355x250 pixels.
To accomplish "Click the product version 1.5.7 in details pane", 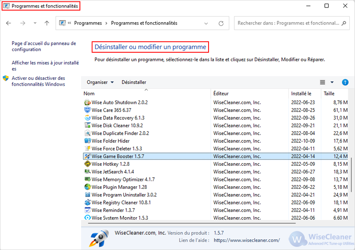I will (219, 233).
